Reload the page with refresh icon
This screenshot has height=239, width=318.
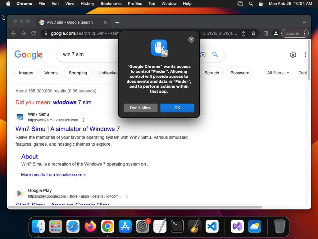tap(34, 33)
